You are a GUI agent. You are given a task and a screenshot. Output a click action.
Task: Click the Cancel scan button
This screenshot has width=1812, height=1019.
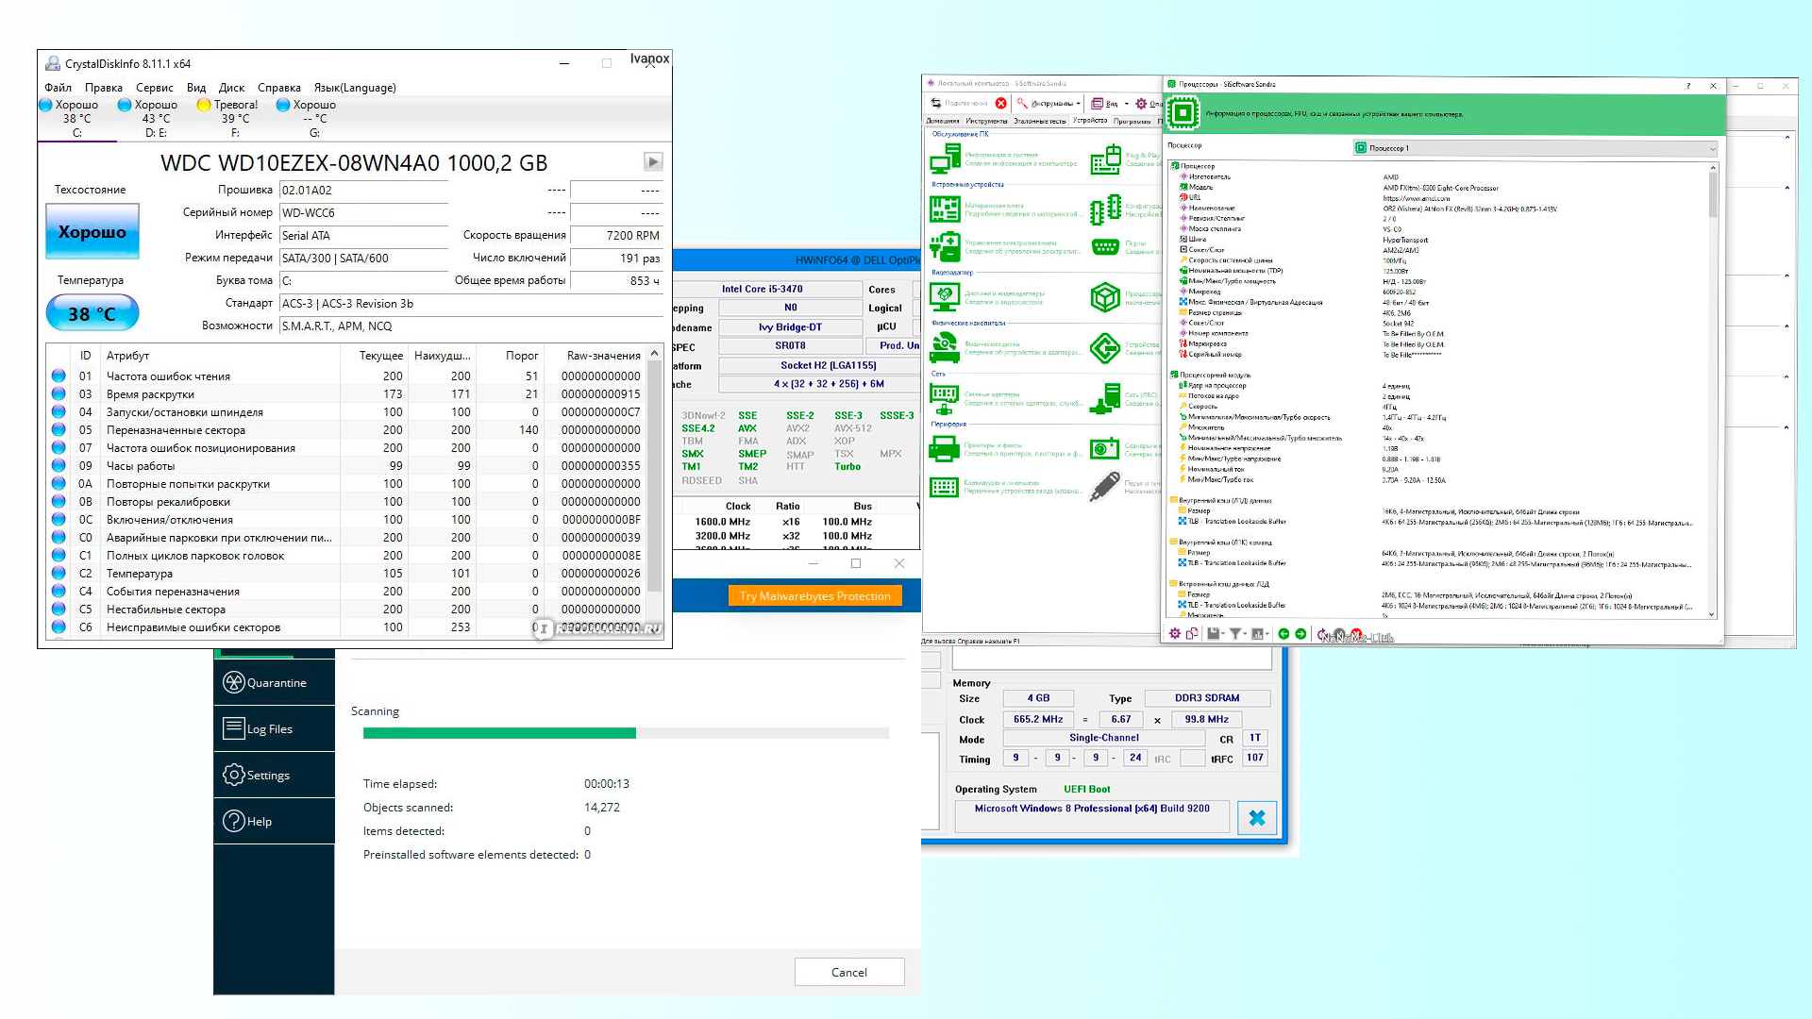[848, 972]
